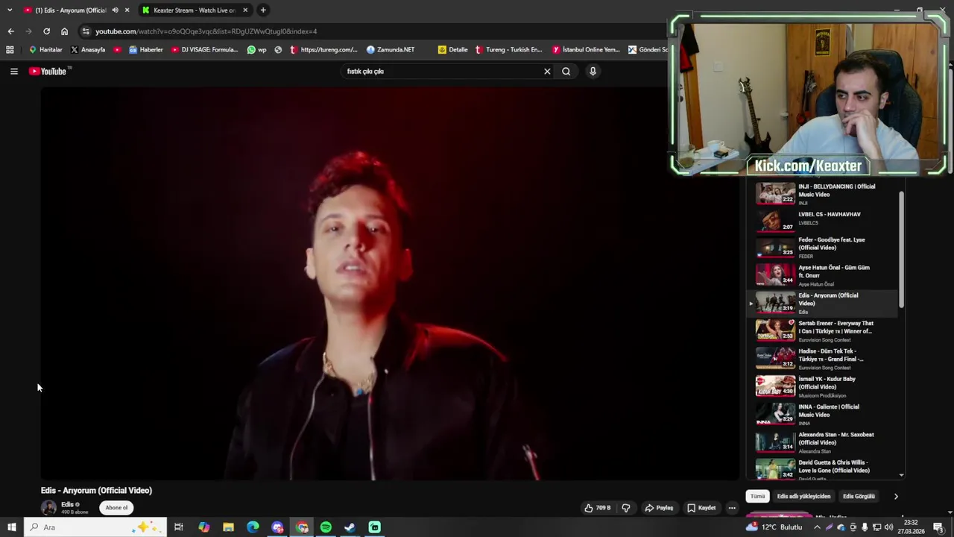Open the Tureng - Turkish En... bookmark
This screenshot has width=954, height=537.
point(509,50)
